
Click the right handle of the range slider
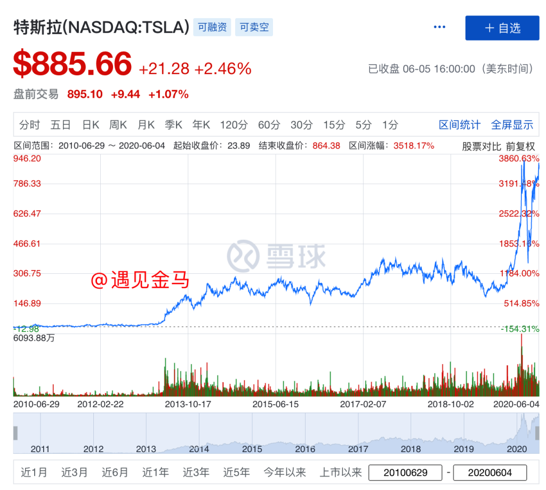537,433
